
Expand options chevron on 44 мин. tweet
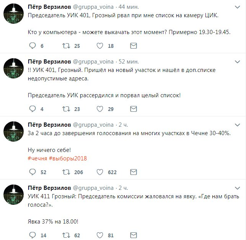point(237,7)
